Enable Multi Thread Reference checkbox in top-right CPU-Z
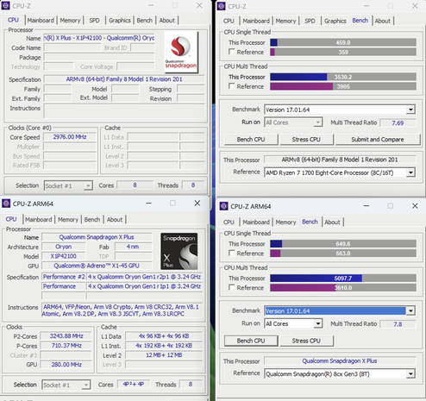 (x=231, y=86)
